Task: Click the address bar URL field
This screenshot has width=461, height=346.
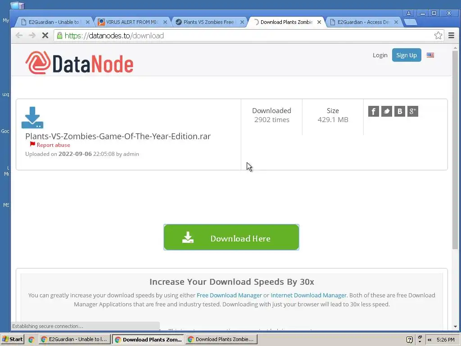Action: tap(249, 36)
